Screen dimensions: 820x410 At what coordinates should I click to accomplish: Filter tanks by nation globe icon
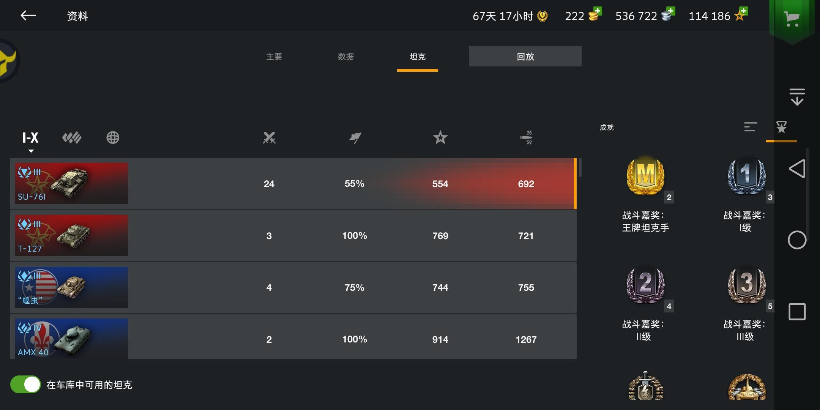point(113,137)
